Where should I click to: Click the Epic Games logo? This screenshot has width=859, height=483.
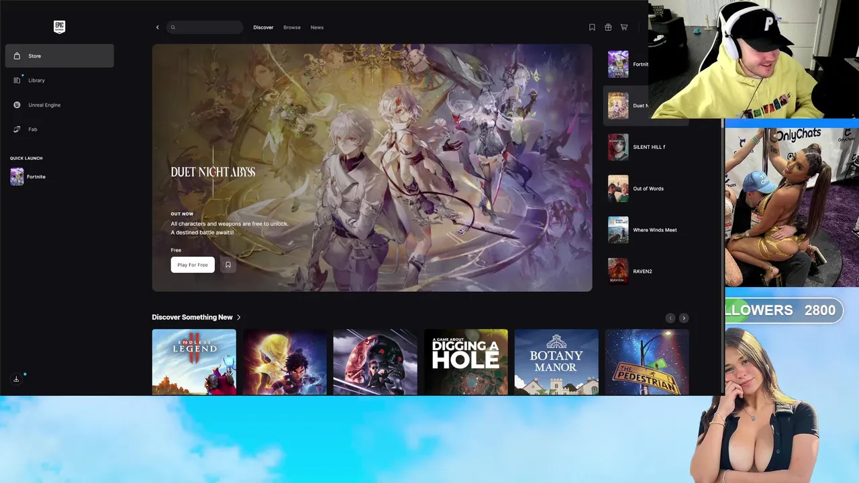[x=59, y=27]
